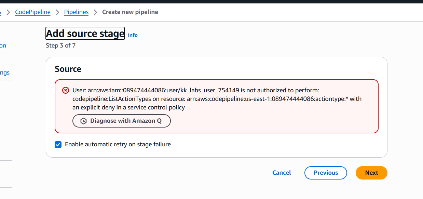Viewport: 423px width, 199px height.
Task: Click the Amazon Q hexagon icon
Action: tap(83, 121)
